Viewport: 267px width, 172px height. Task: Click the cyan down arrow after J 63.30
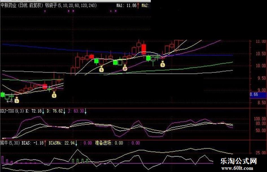click(x=86, y=111)
